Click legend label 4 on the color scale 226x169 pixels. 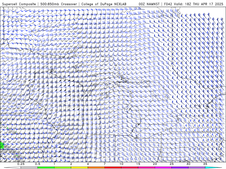[x=88, y=164]
